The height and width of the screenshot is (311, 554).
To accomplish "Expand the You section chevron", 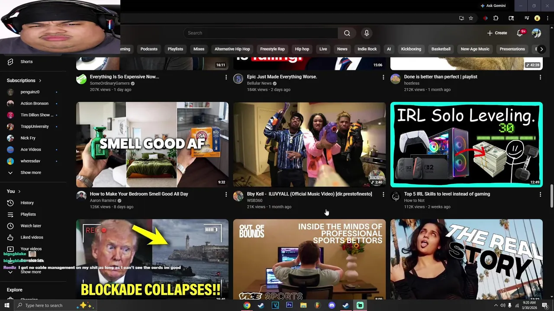I will [19, 191].
